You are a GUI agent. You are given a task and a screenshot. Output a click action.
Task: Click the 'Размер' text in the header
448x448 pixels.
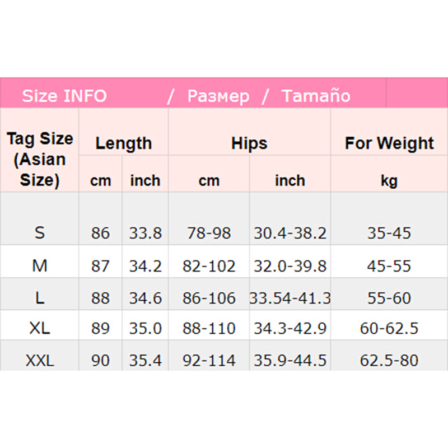[x=218, y=96]
